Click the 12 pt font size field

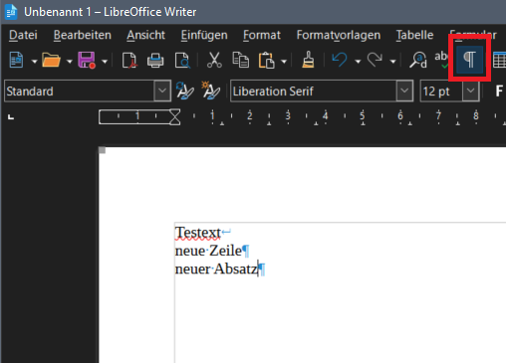coord(441,91)
